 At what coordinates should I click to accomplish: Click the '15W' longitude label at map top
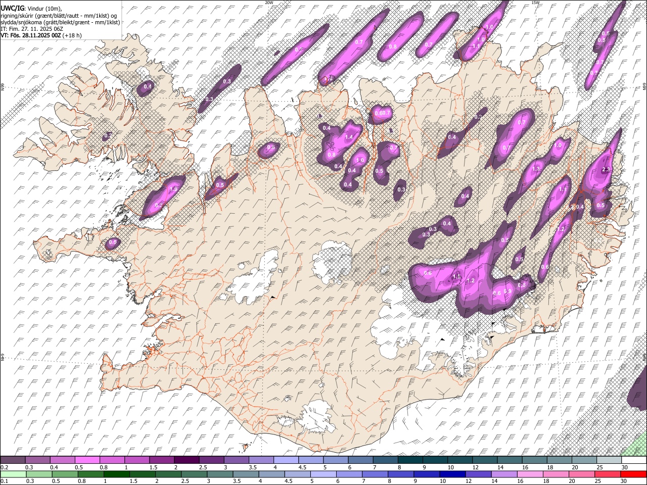pyautogui.click(x=535, y=3)
